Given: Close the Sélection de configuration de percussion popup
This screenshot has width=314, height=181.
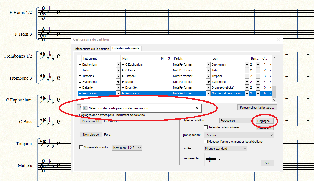Looking at the screenshot, I should (x=197, y=108).
